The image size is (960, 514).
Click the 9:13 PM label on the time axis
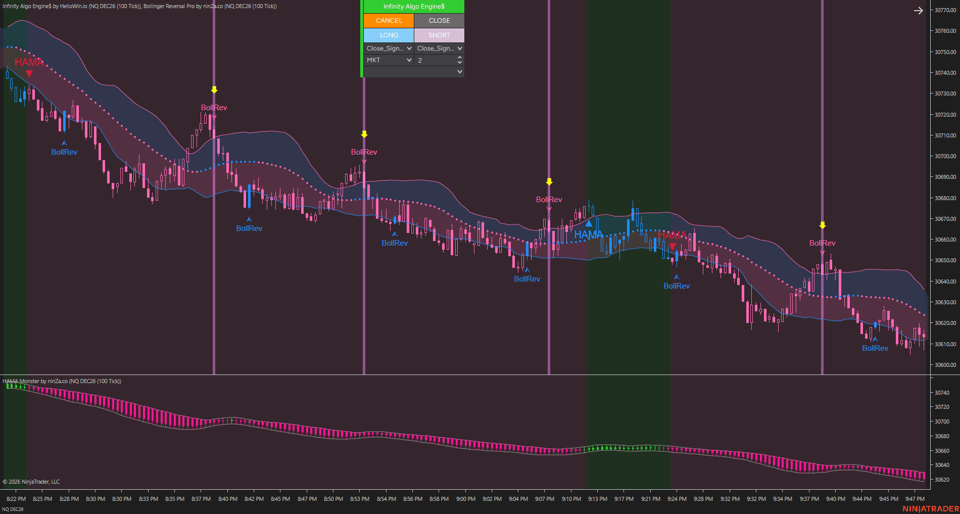pyautogui.click(x=598, y=499)
